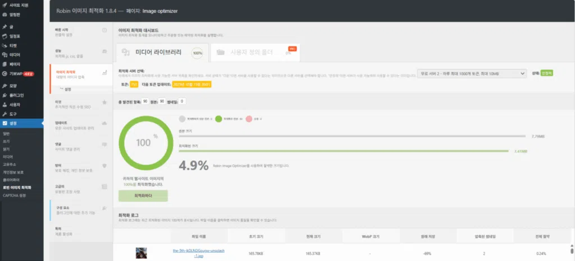
Task: Click the 사용자 (Users) sidebar icon
Action: click(x=5, y=105)
